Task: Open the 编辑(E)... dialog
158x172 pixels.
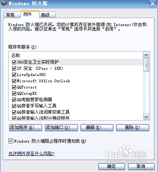Action: click(x=97, y=128)
